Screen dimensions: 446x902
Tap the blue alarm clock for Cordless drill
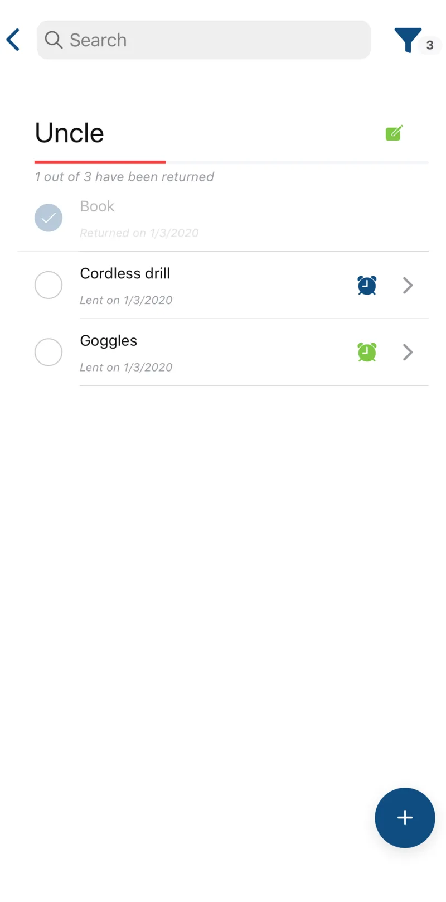367,285
